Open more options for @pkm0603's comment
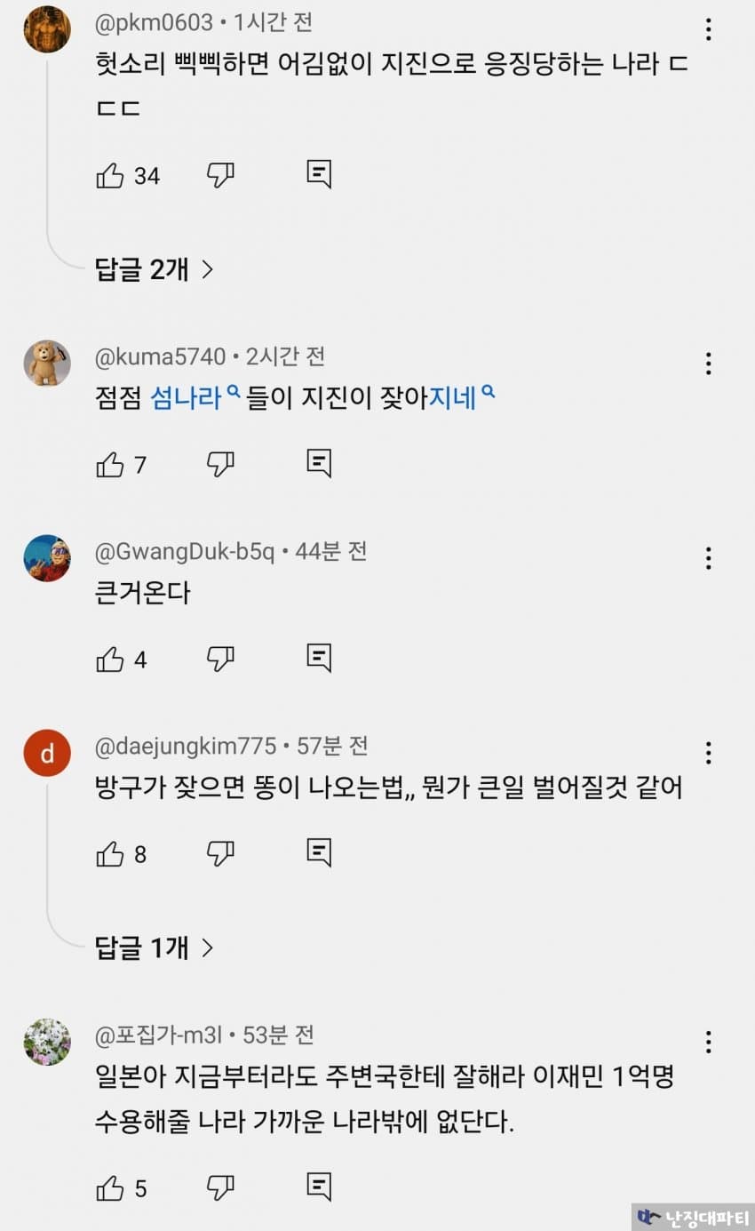The image size is (755, 1231). pos(708,29)
